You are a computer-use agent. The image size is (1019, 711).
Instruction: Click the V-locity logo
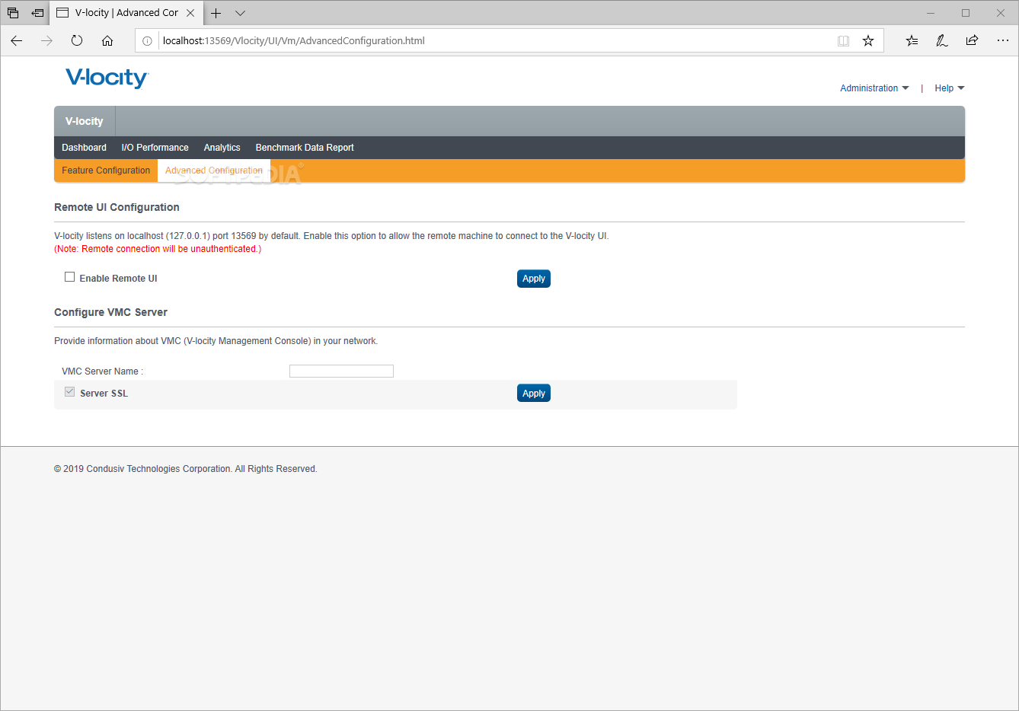click(x=107, y=78)
